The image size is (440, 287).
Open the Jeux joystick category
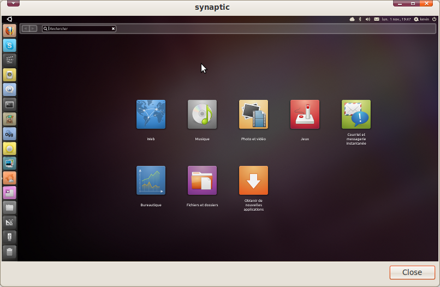tap(305, 115)
